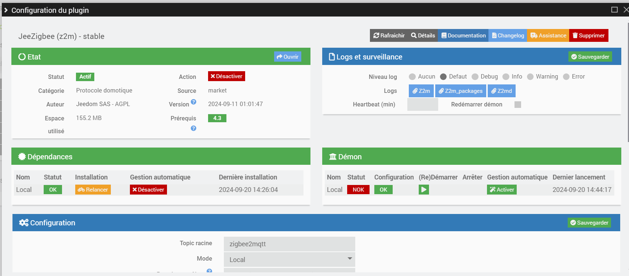Click the Rafraichir refresh button
The height and width of the screenshot is (276, 629).
[x=389, y=36]
